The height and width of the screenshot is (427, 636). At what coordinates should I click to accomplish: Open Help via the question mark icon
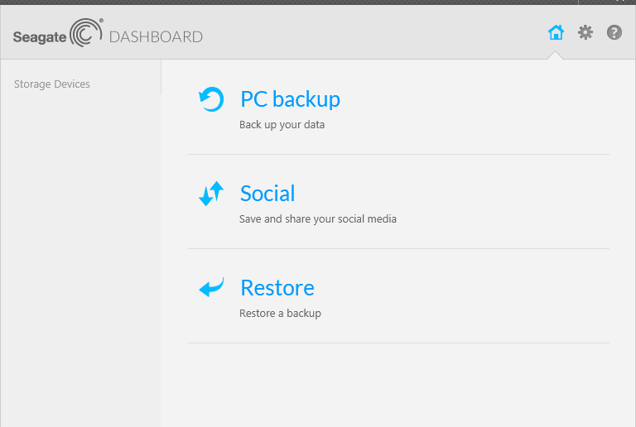614,32
